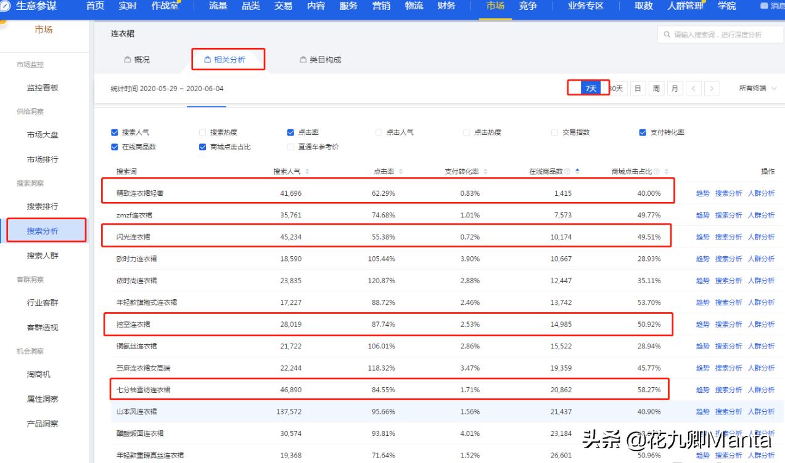
Task: Click the sort icon next to 支付转化率 header
Action: click(x=485, y=172)
